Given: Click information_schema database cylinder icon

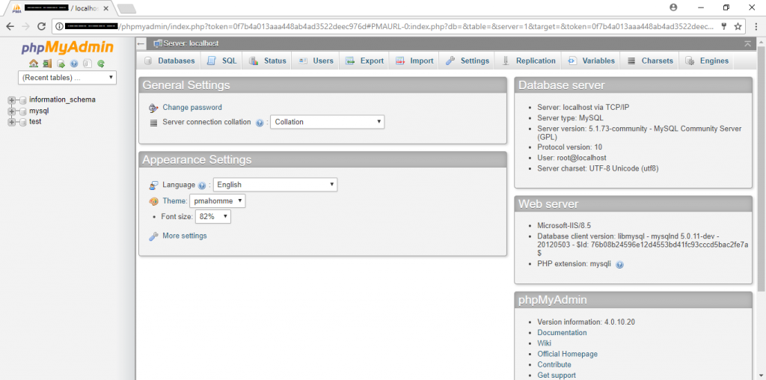Looking at the screenshot, I should (22, 100).
